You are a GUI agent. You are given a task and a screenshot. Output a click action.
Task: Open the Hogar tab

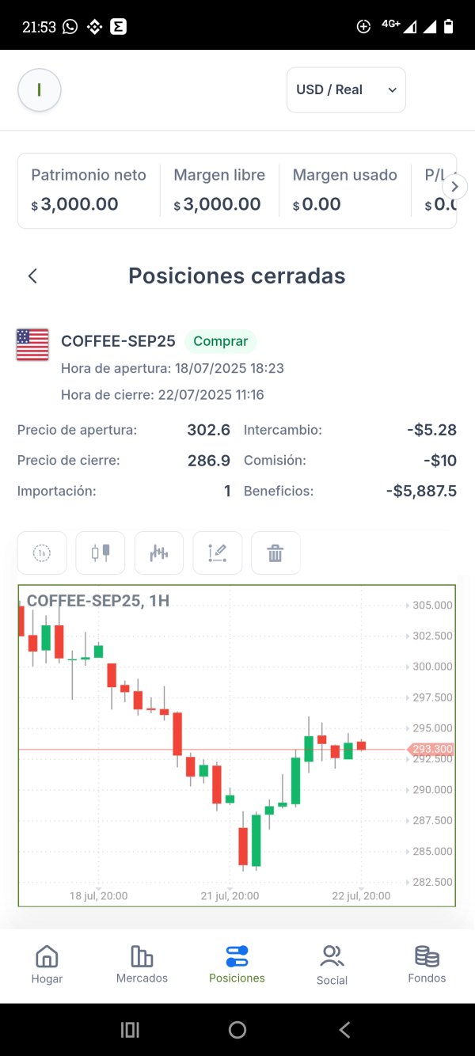[47, 965]
